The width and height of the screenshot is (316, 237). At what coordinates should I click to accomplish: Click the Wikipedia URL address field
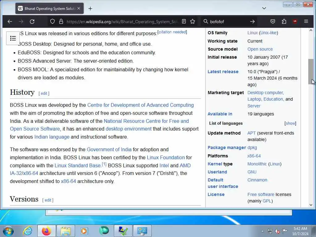click(122, 22)
